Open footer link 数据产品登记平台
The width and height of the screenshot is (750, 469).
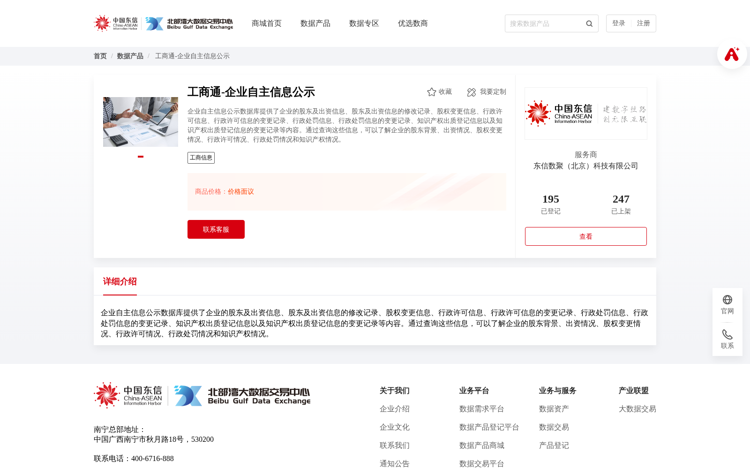click(x=489, y=427)
